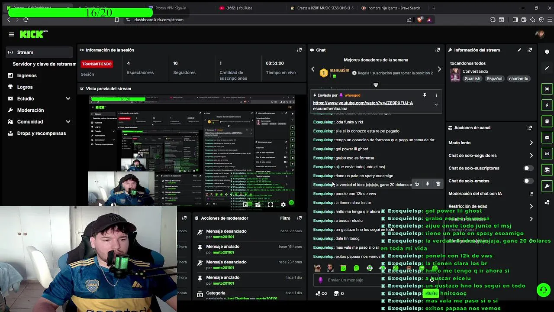Click the Brave Shields icon
This screenshot has height=312, width=554.
click(419, 19)
